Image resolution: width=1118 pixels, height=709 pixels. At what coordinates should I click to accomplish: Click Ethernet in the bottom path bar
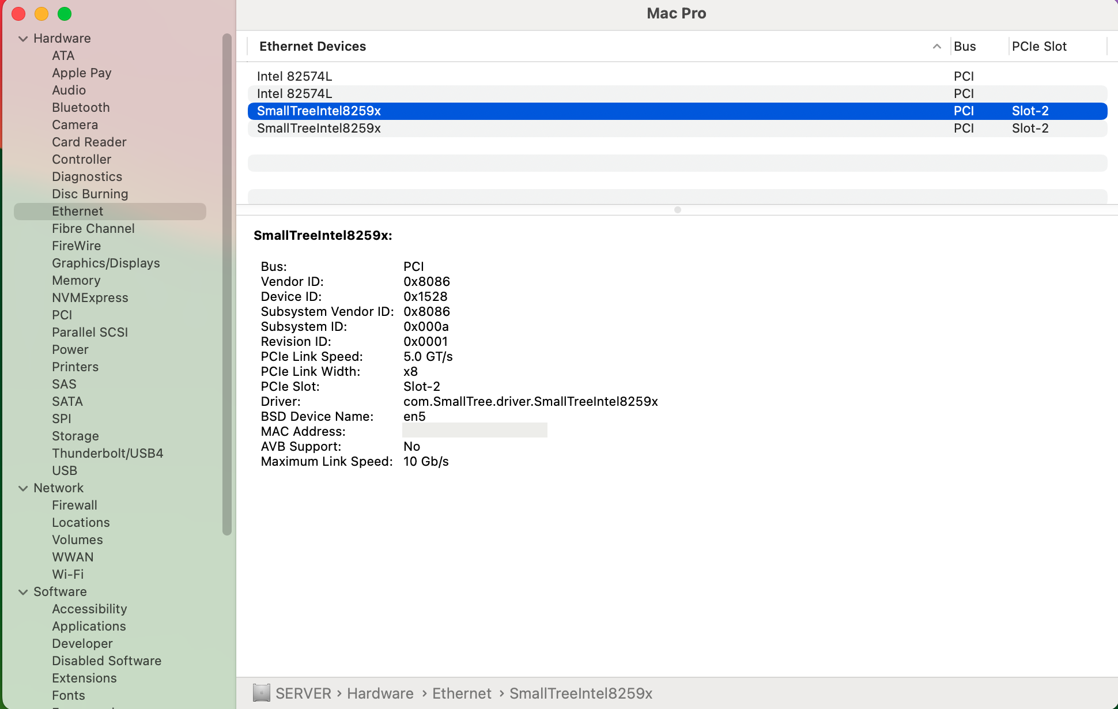462,693
